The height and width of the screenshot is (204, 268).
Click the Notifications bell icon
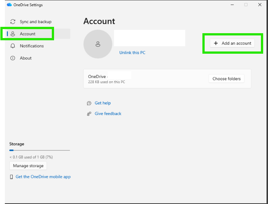click(13, 46)
